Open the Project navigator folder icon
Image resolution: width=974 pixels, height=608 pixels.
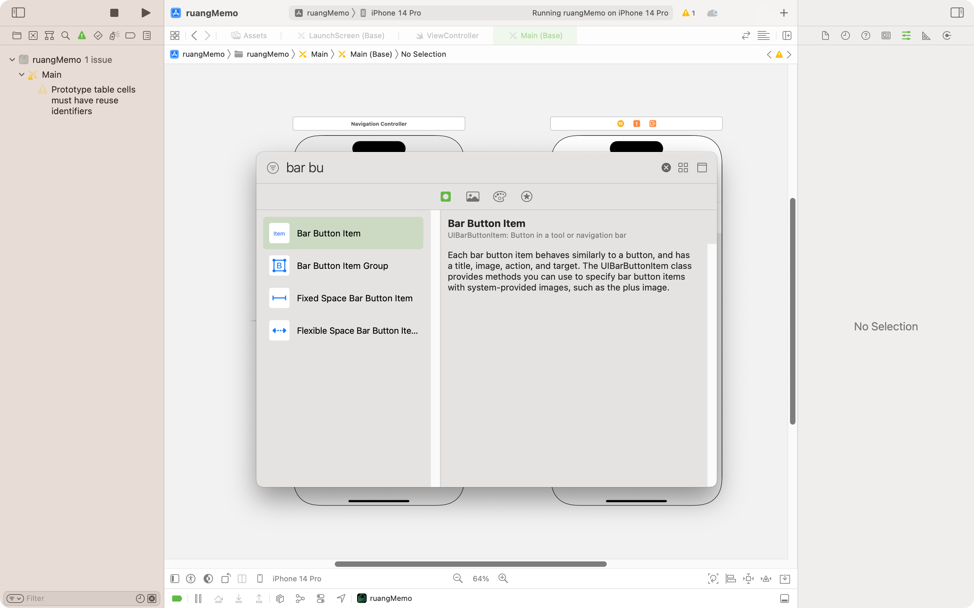tap(17, 36)
